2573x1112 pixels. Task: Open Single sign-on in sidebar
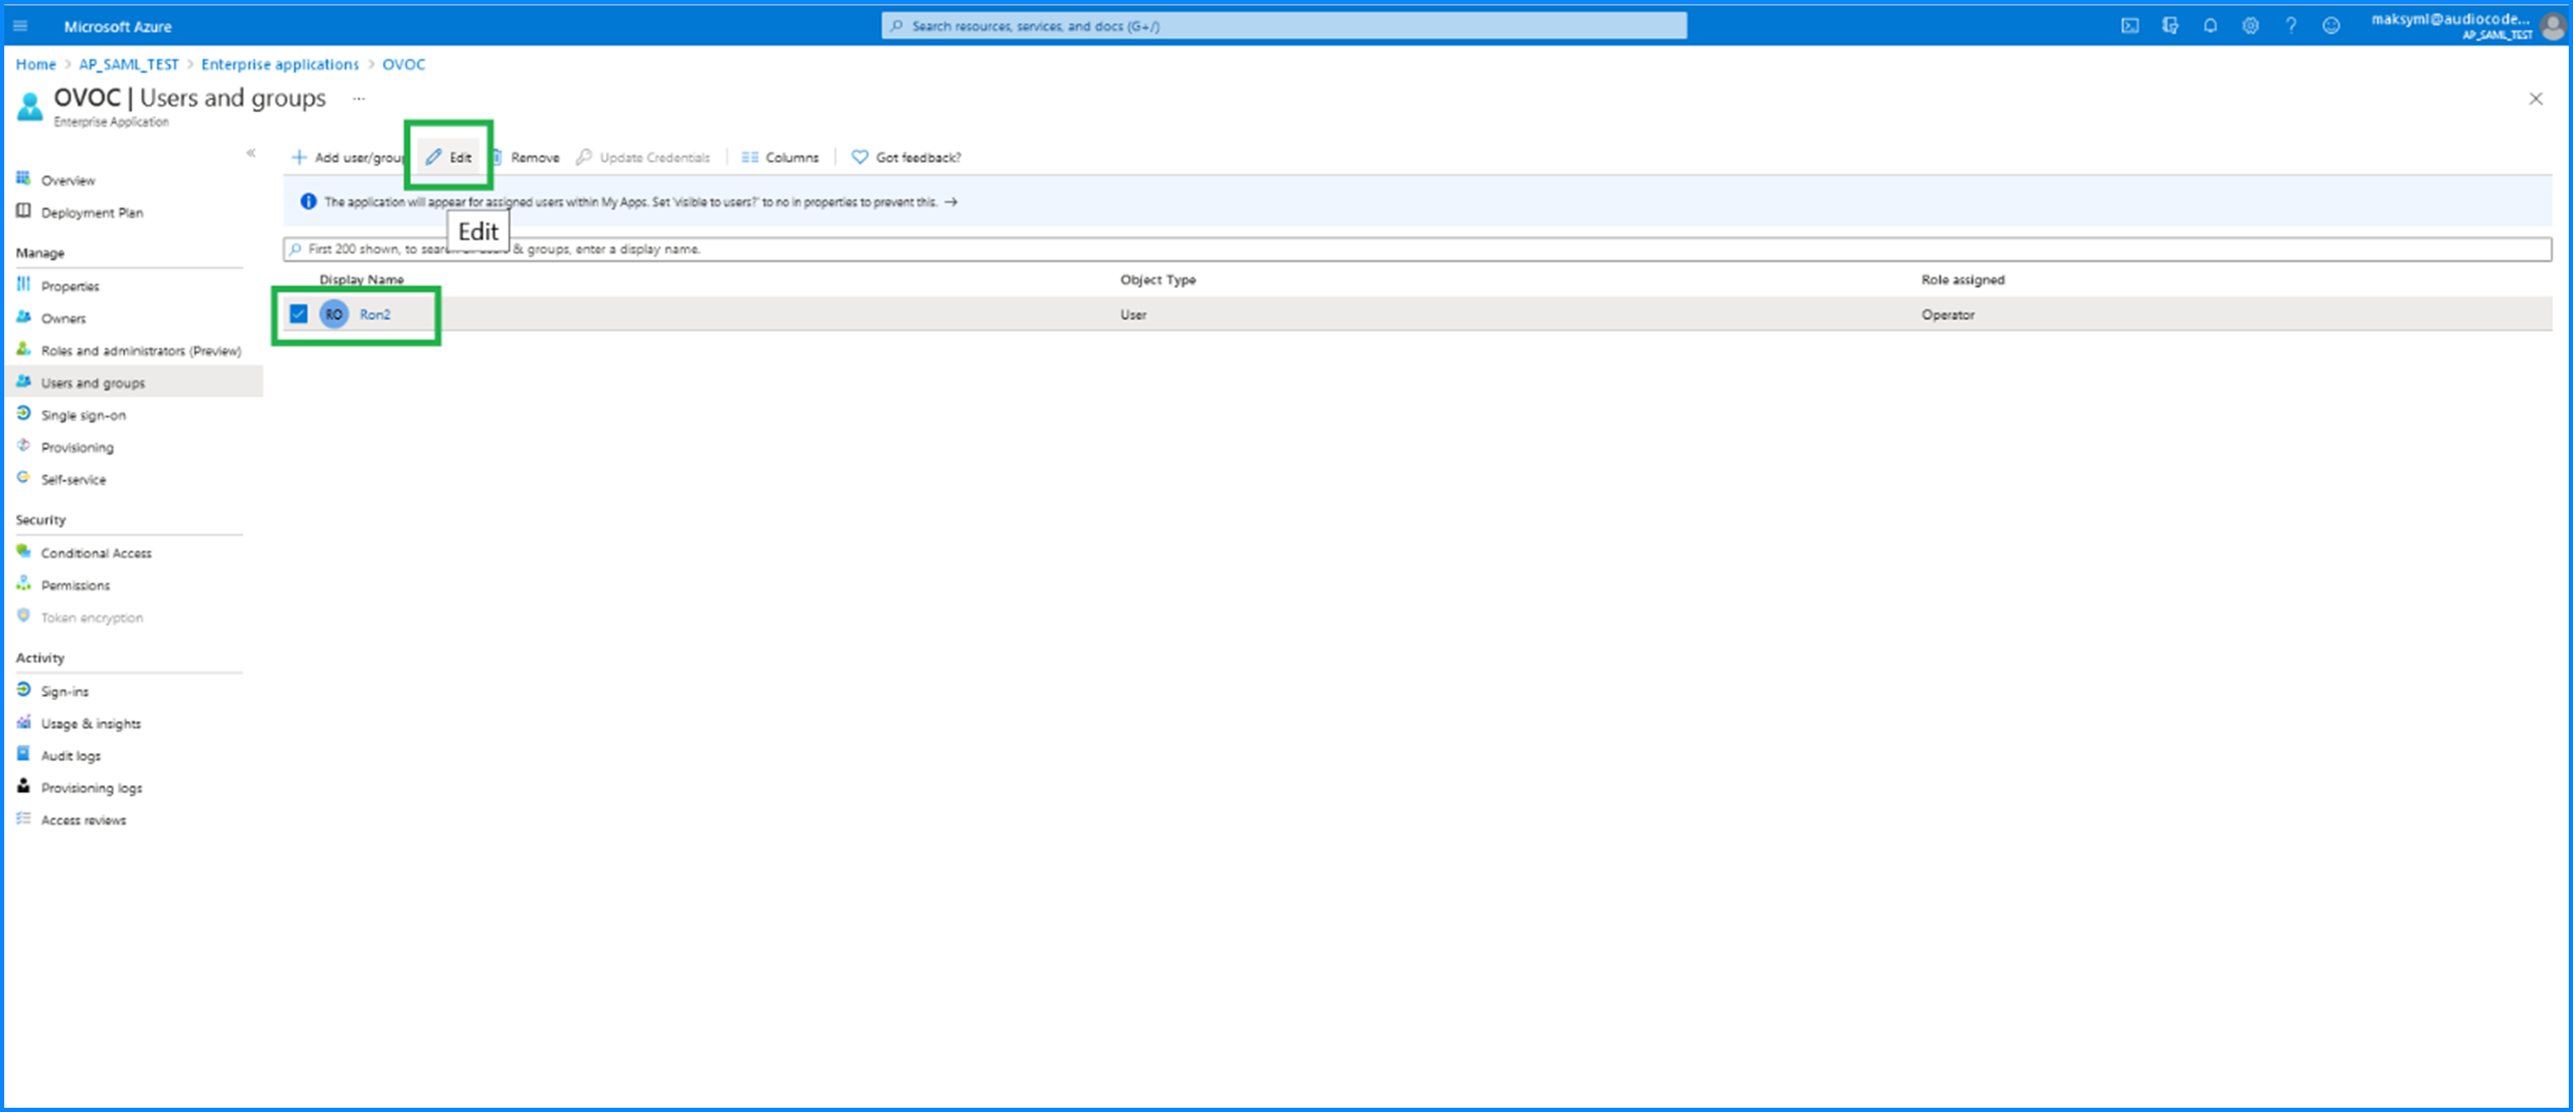click(x=83, y=415)
